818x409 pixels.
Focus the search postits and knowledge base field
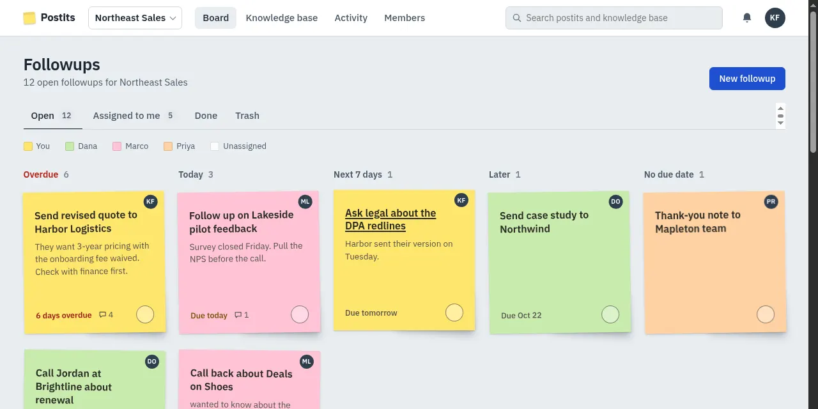614,18
